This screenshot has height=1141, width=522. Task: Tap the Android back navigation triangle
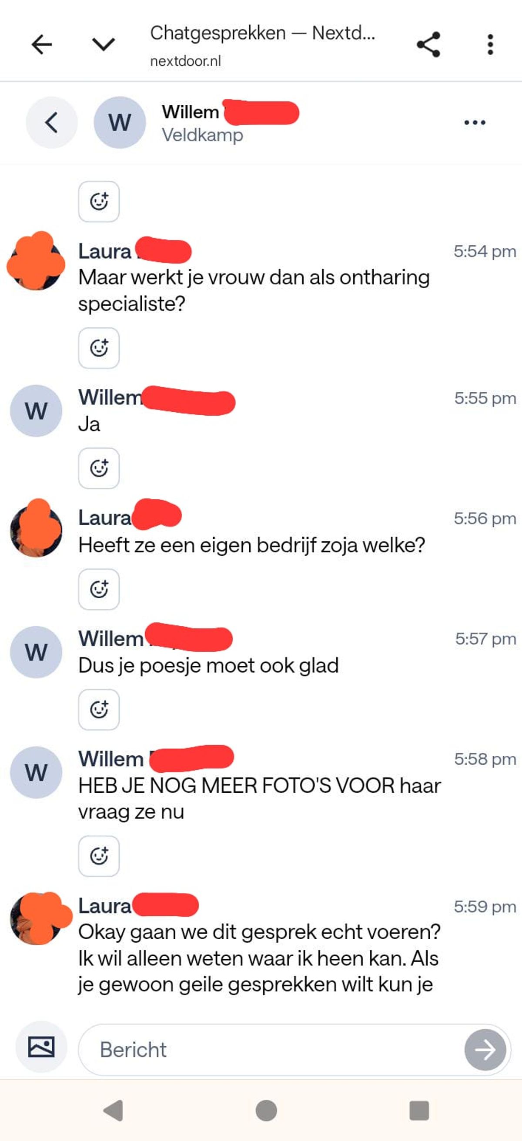[x=113, y=1111]
